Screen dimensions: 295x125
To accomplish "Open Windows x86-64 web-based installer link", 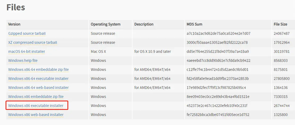I will pos(39,88).
